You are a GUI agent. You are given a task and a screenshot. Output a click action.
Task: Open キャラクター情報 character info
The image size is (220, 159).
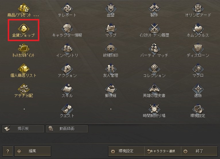(67, 30)
